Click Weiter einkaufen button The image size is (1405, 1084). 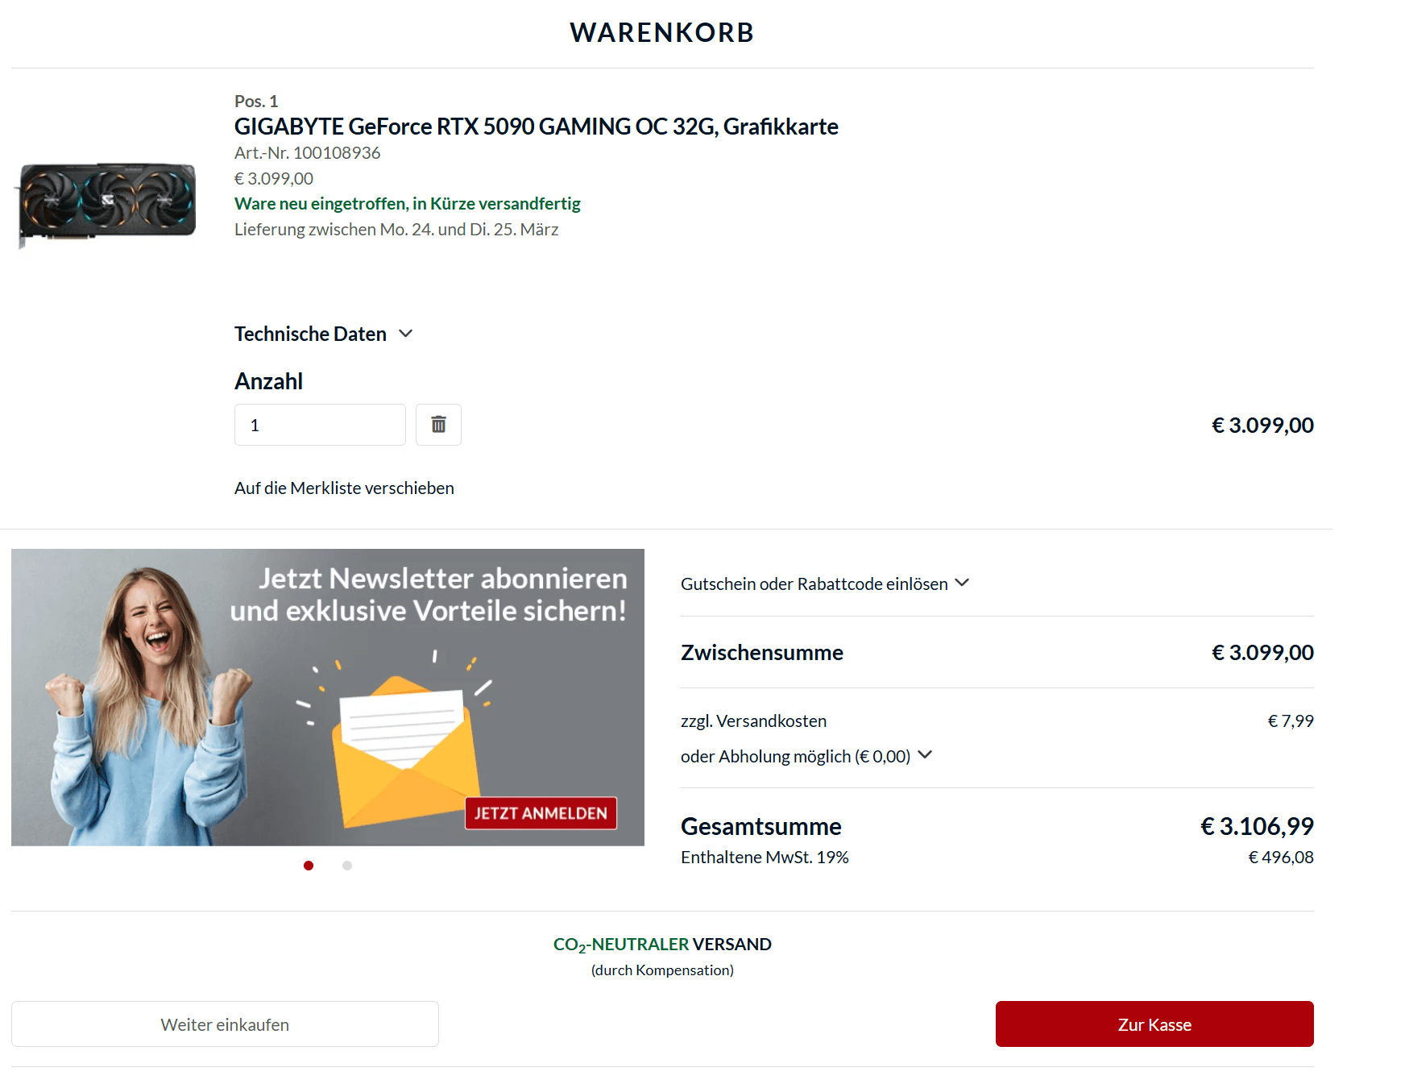coord(225,1024)
